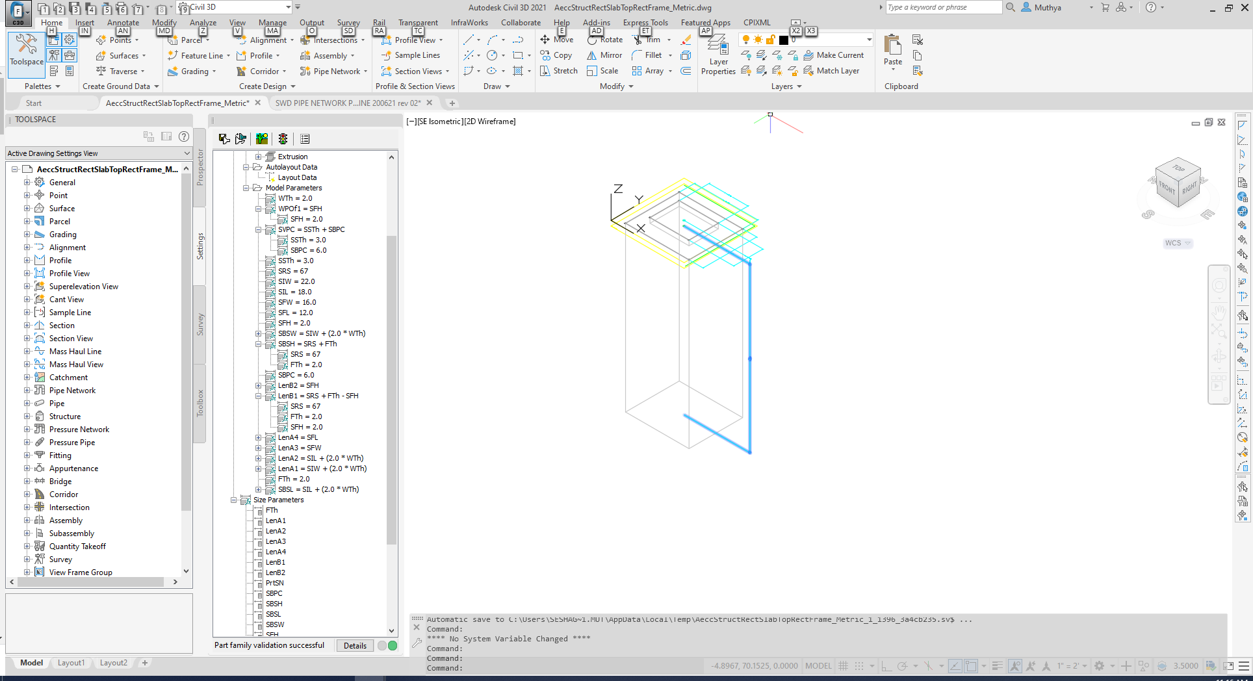Click the Type a keyword search field
1253x681 pixels.
coord(942,7)
